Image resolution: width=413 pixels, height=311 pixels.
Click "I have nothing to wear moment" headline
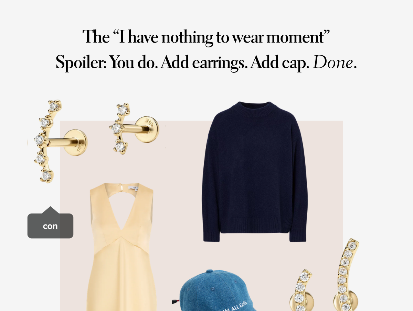(206, 37)
